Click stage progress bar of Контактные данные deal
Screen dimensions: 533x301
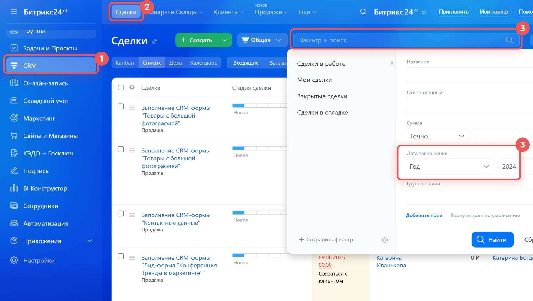tap(260, 213)
